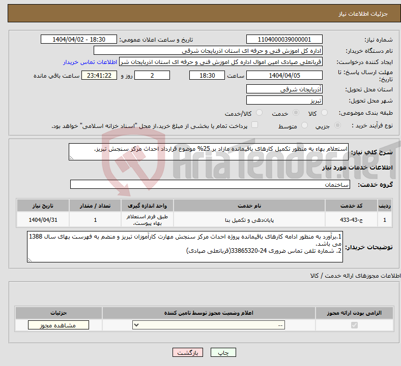Viewport: 401px width, 366px height.
Task: Click the need number field 1104000039000001
Action: pos(284,39)
